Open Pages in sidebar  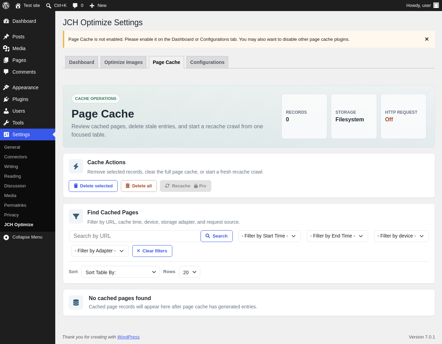pyautogui.click(x=28, y=60)
